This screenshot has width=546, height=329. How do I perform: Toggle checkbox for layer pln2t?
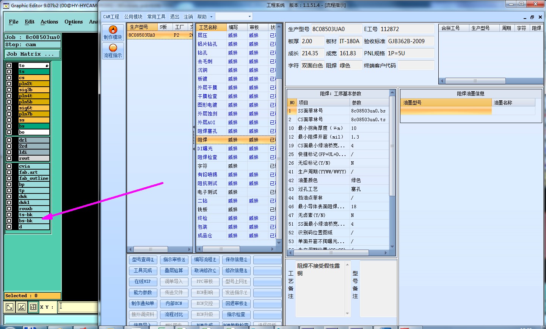pos(9,84)
